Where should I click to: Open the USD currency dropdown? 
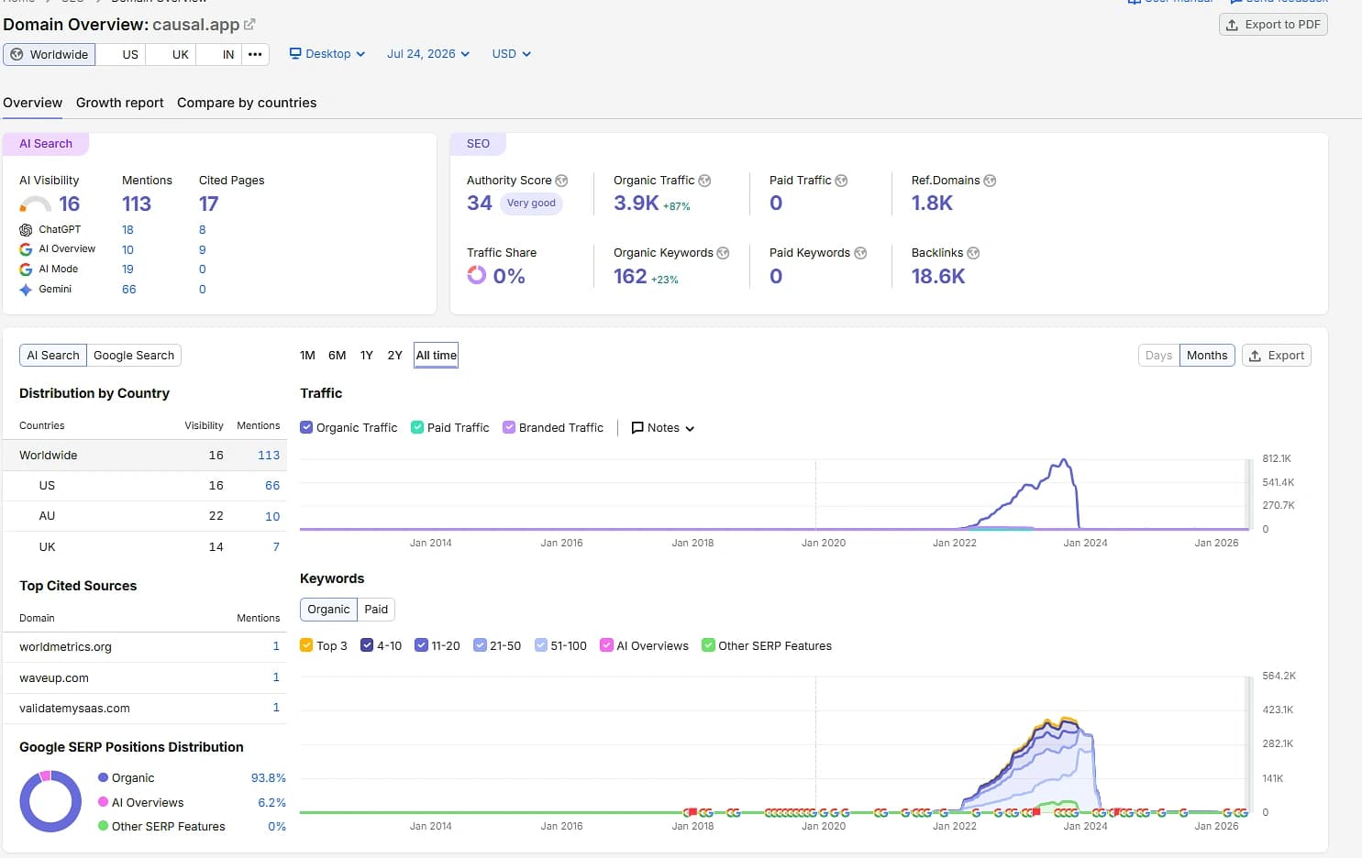pyautogui.click(x=511, y=54)
